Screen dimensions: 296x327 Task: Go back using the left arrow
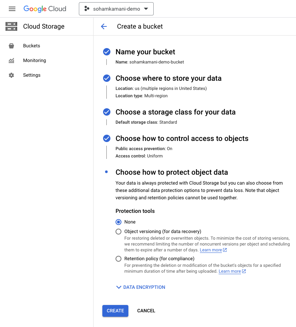click(x=104, y=26)
